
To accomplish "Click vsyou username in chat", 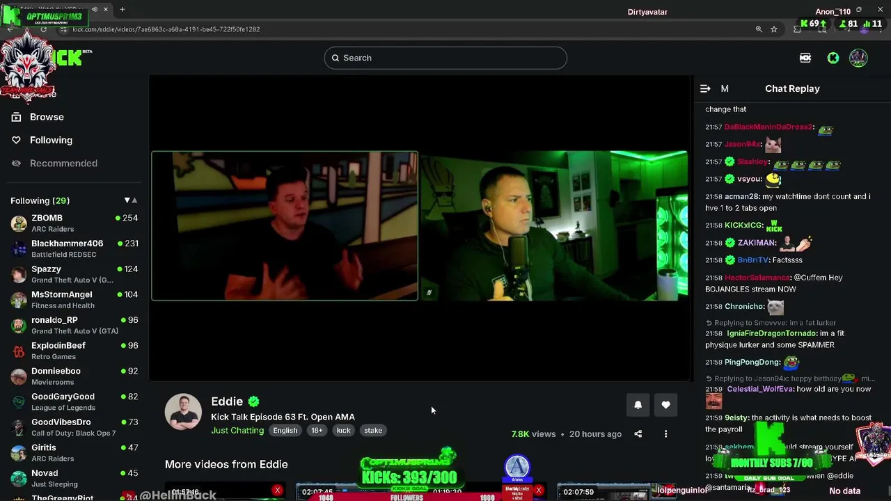I will (x=750, y=179).
